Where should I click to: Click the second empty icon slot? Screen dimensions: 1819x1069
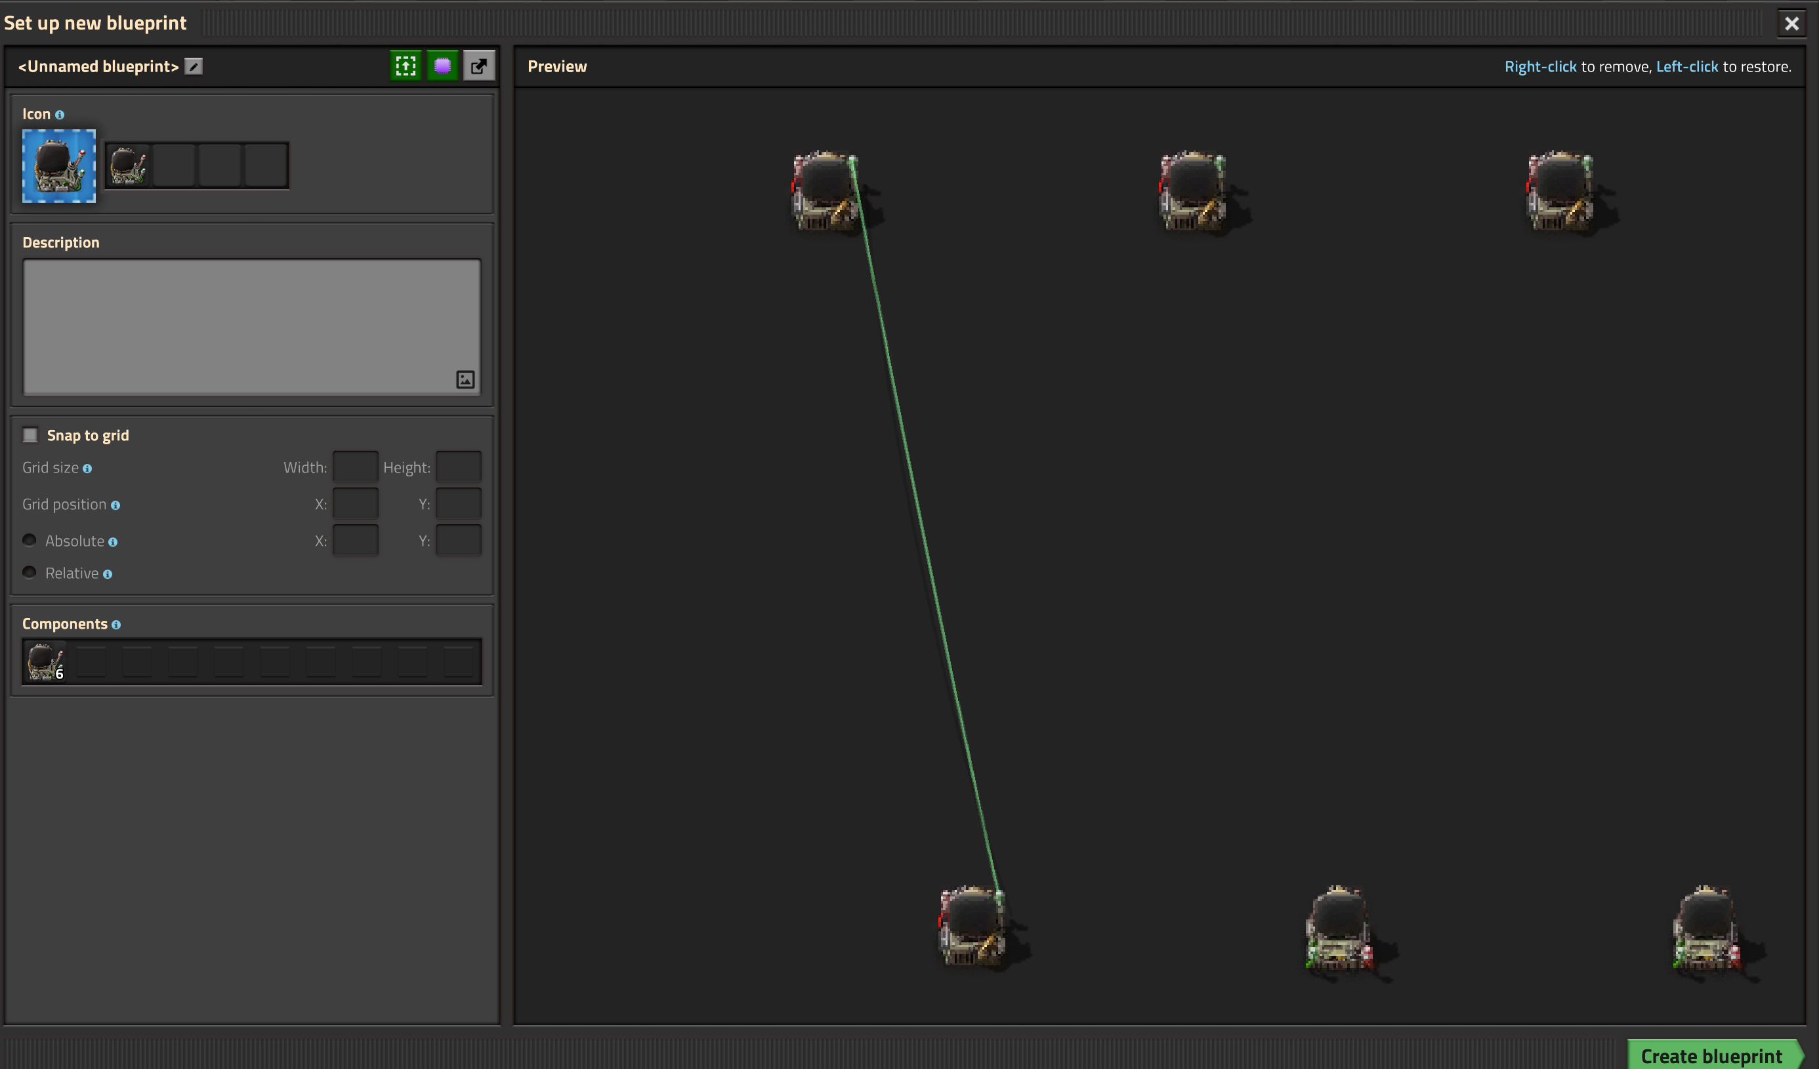219,166
